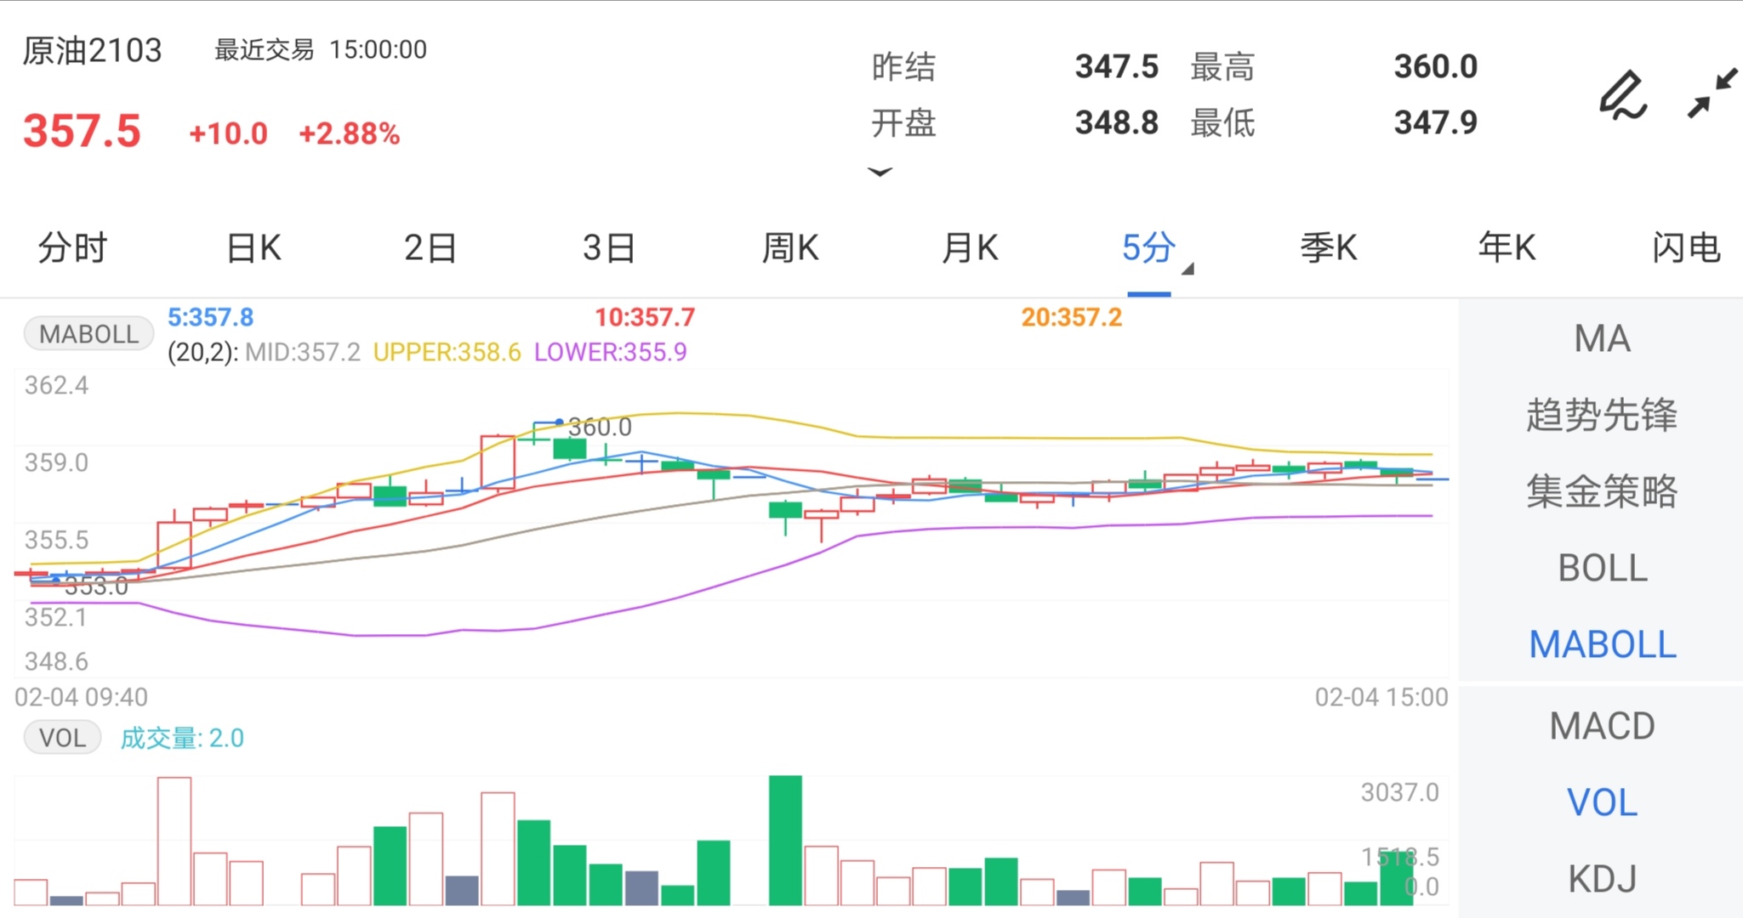Click the 开盘 value 348.8
Screen dimensions: 1743x918
1116,122
